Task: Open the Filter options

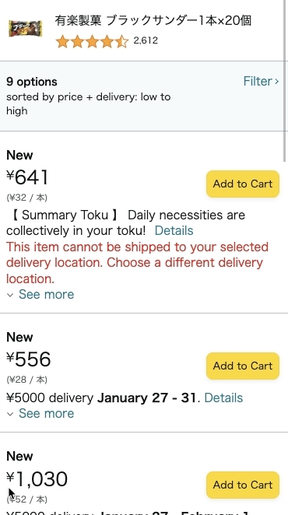Action: coord(261,81)
